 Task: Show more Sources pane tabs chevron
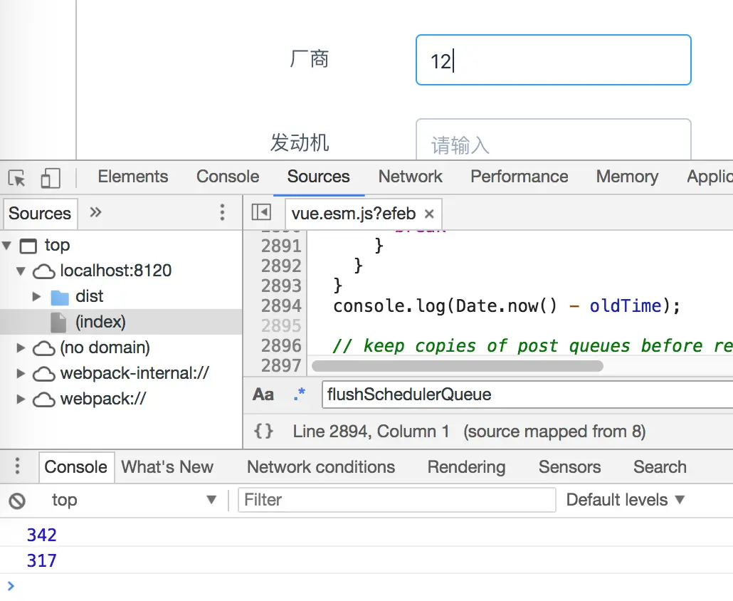[95, 212]
